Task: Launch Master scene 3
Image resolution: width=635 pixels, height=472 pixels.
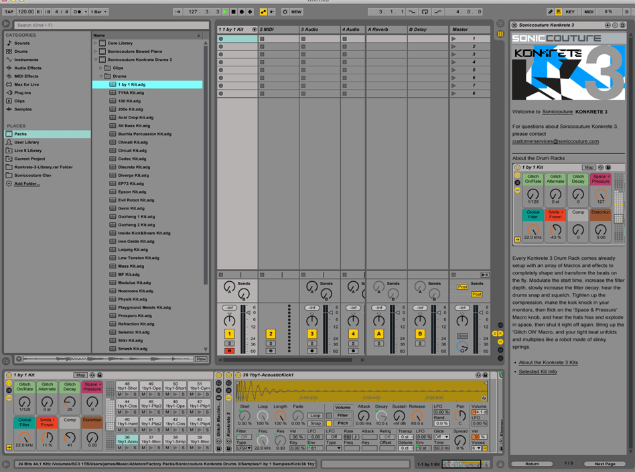Action: click(453, 54)
